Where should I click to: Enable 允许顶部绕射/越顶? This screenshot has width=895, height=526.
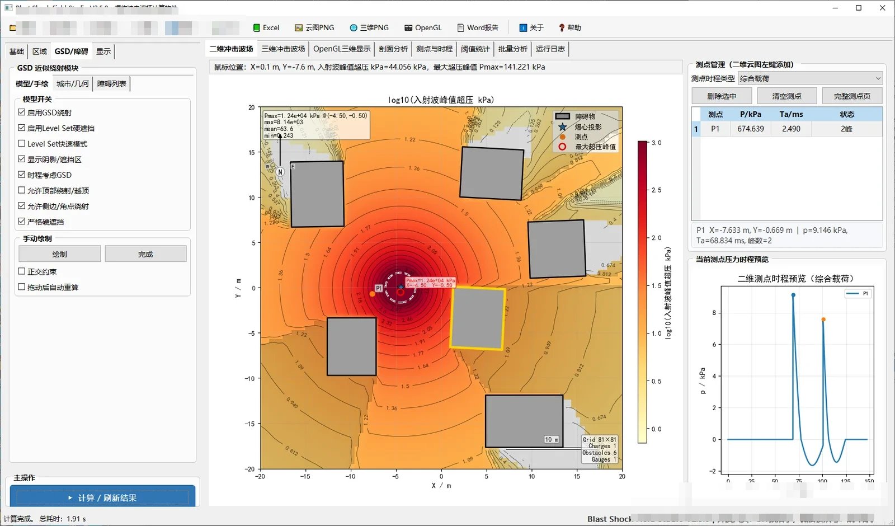(x=22, y=191)
